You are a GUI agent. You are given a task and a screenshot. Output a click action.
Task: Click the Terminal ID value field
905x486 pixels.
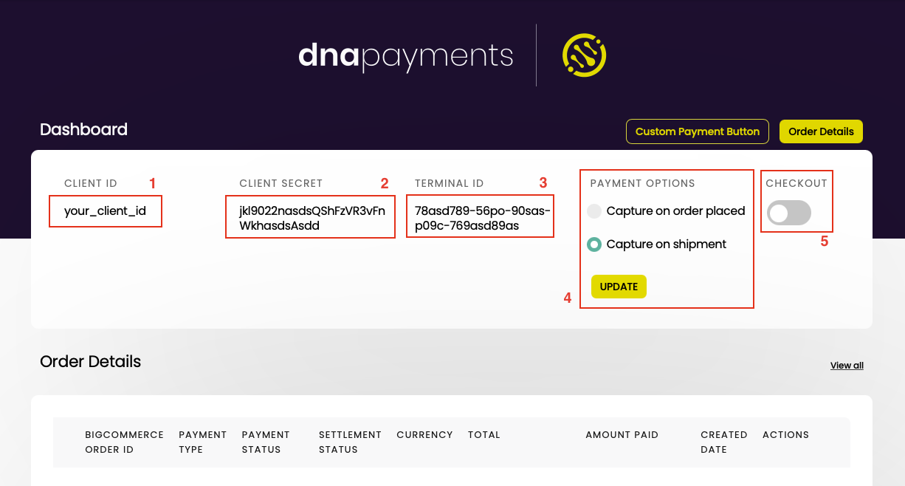[x=480, y=216]
